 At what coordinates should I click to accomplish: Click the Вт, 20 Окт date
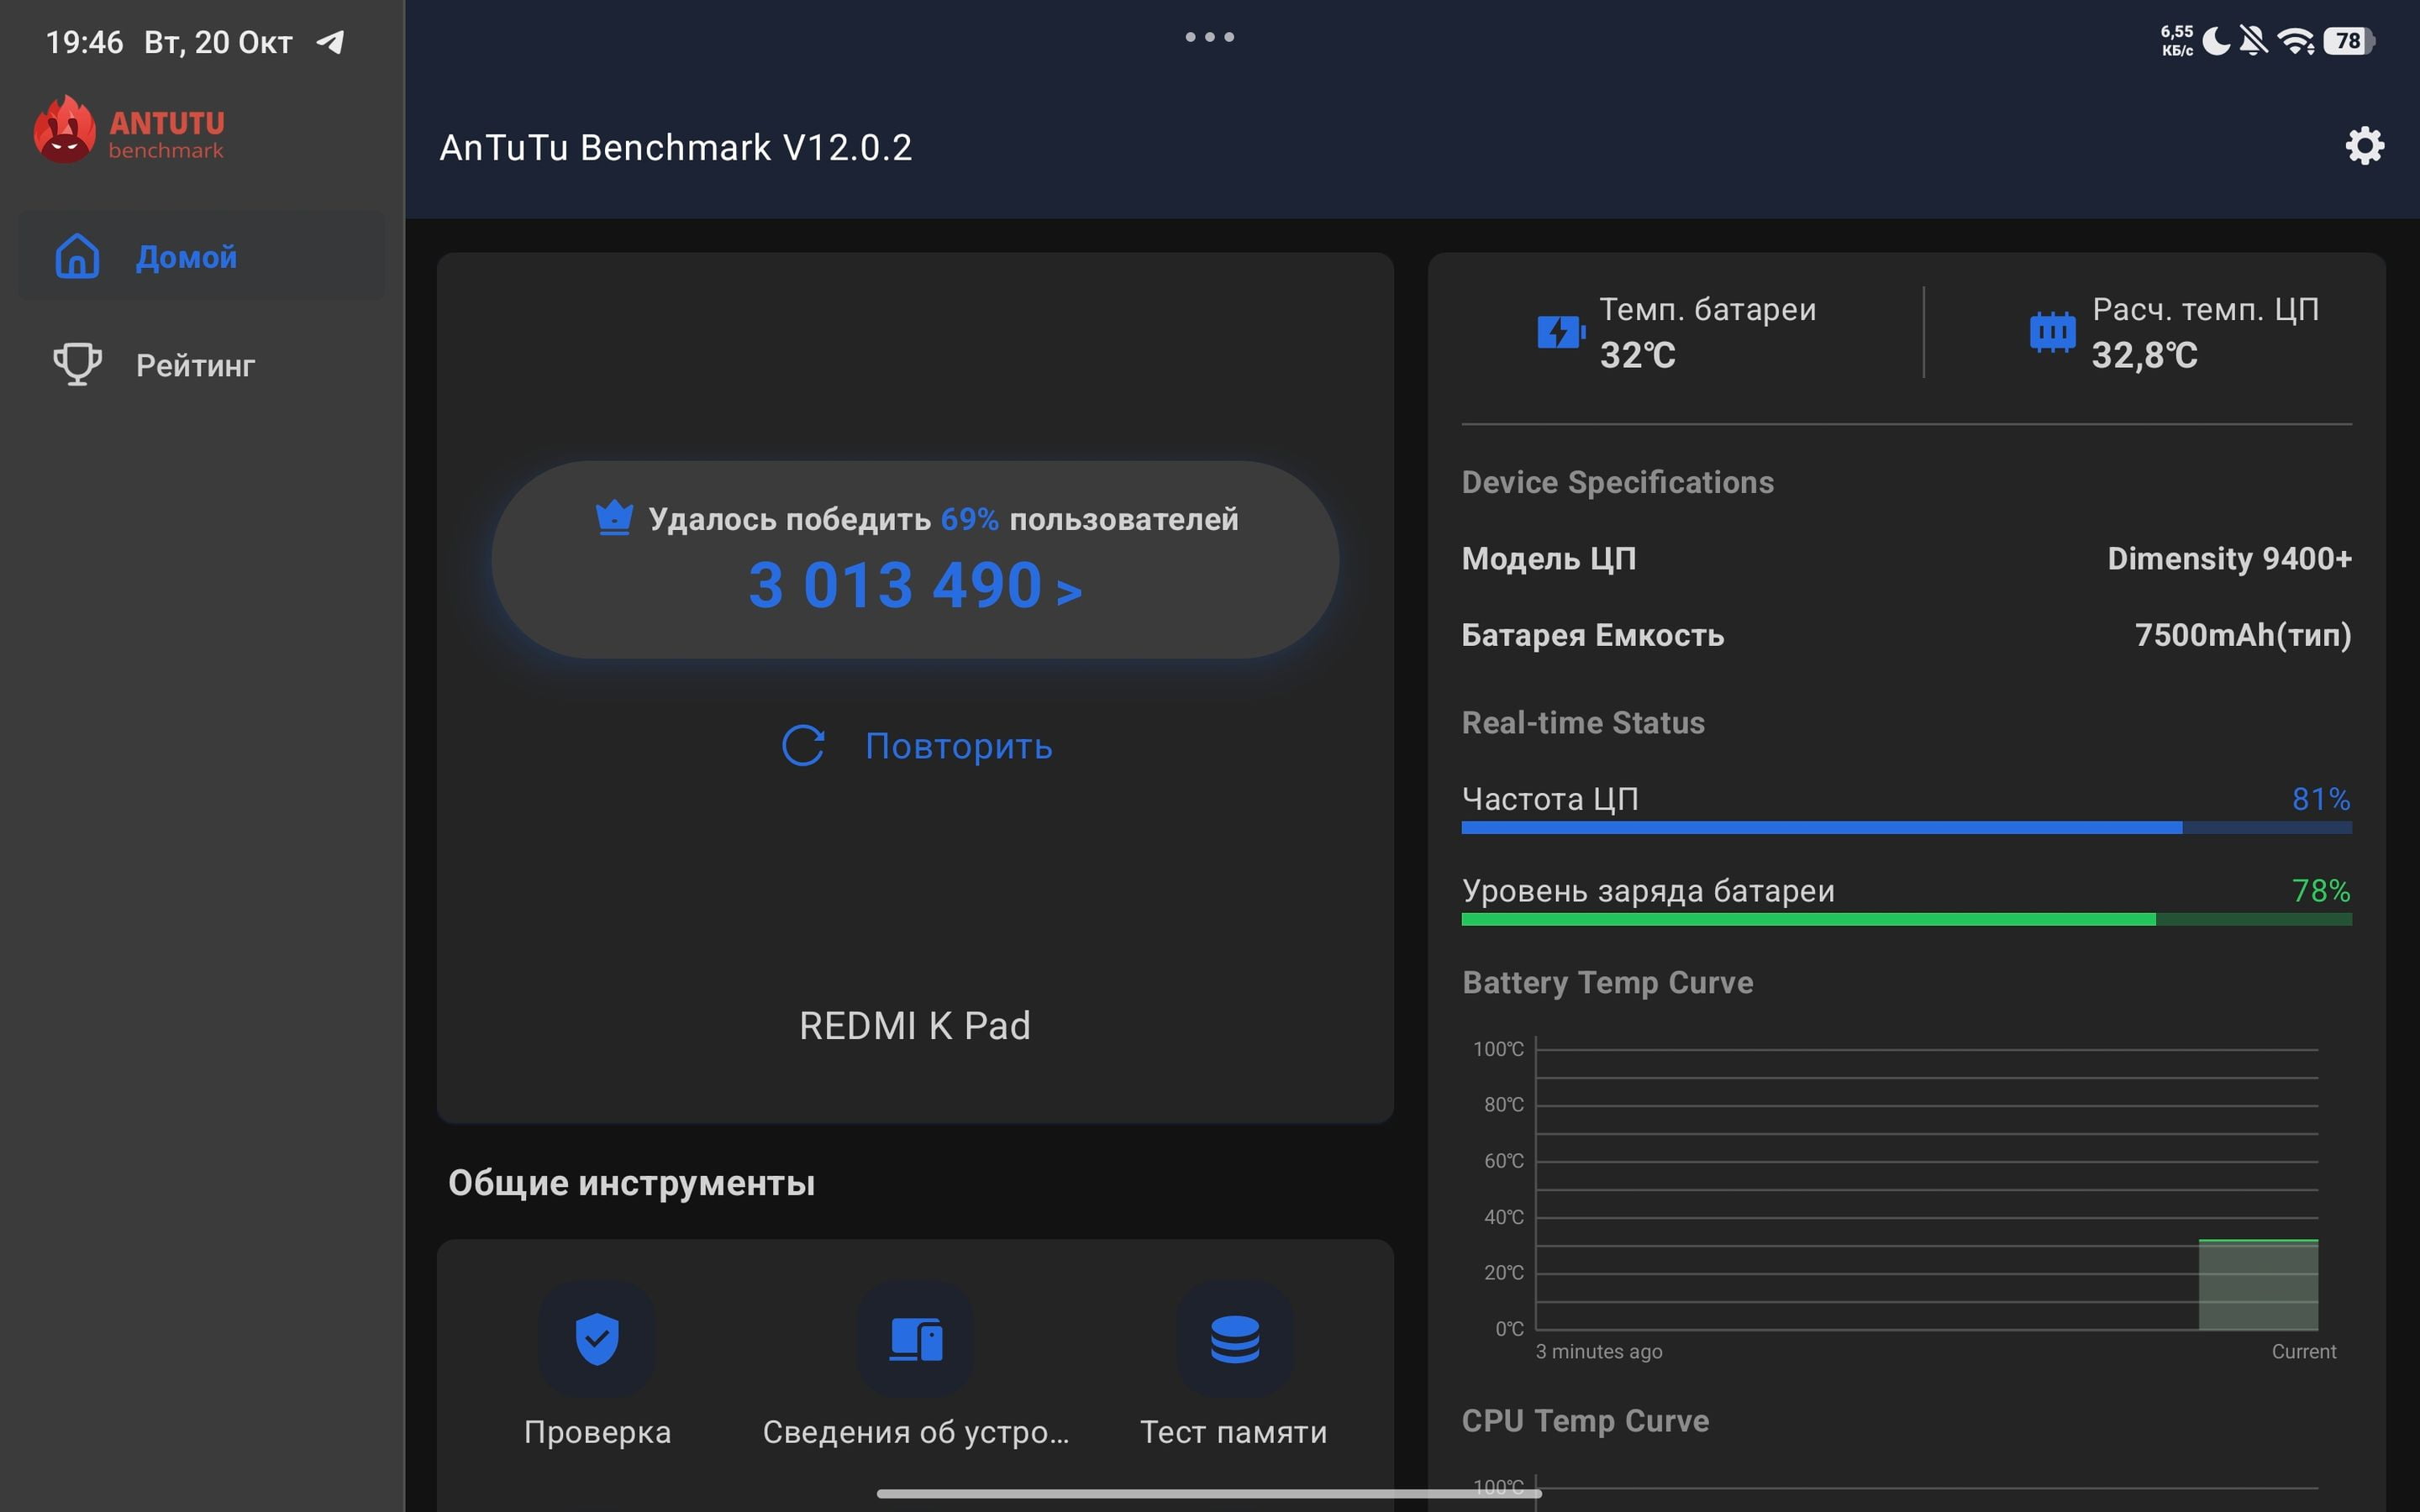pyautogui.click(x=218, y=42)
